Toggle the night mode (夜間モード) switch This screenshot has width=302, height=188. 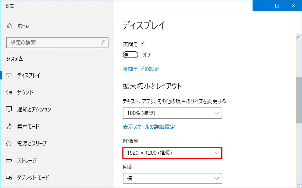coord(131,55)
